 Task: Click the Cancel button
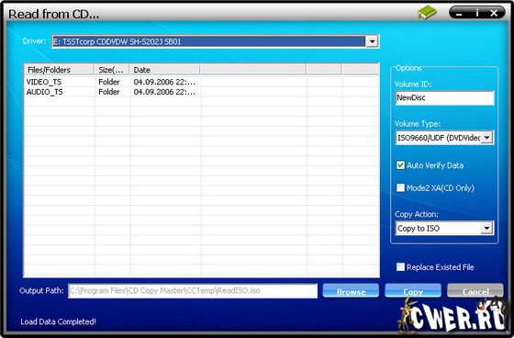coord(475,291)
